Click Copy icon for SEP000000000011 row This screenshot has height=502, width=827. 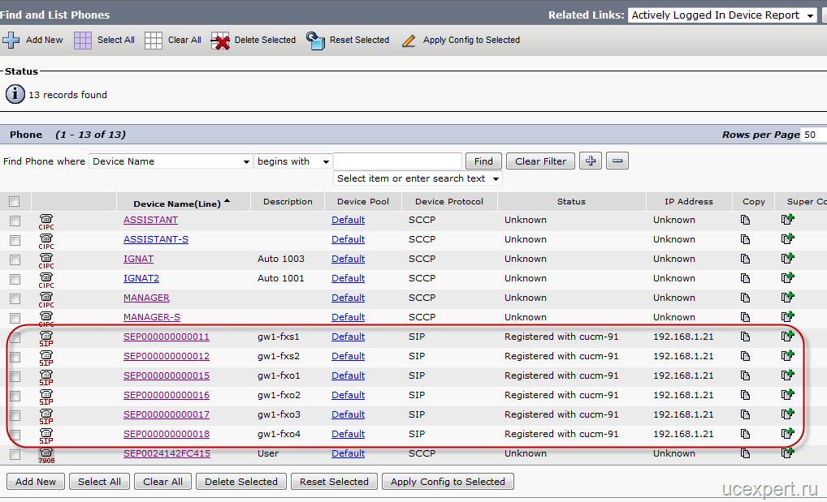[x=745, y=337]
